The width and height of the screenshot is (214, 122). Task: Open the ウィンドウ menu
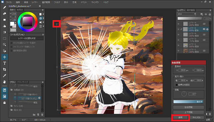[x=95, y=2]
